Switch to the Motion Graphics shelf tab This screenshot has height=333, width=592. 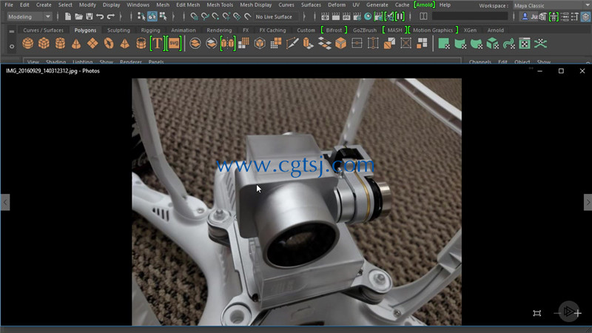click(x=433, y=30)
